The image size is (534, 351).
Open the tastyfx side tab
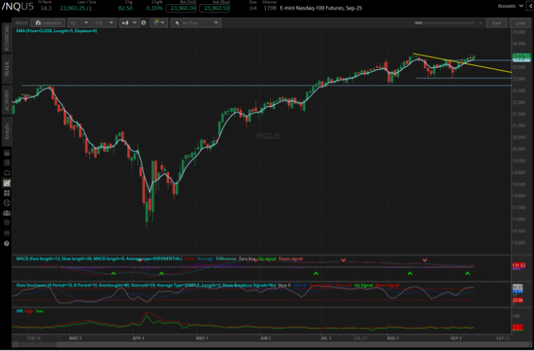click(7, 131)
